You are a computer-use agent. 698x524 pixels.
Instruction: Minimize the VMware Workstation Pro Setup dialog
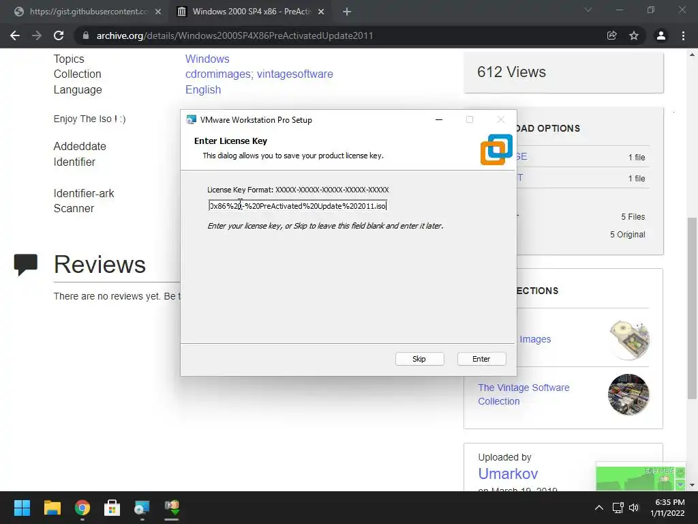tap(439, 119)
